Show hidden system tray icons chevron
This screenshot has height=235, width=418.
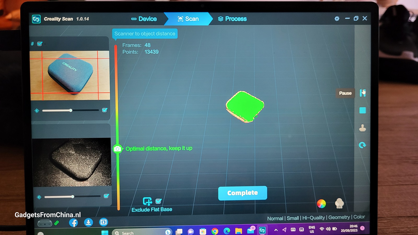[x=276, y=230]
